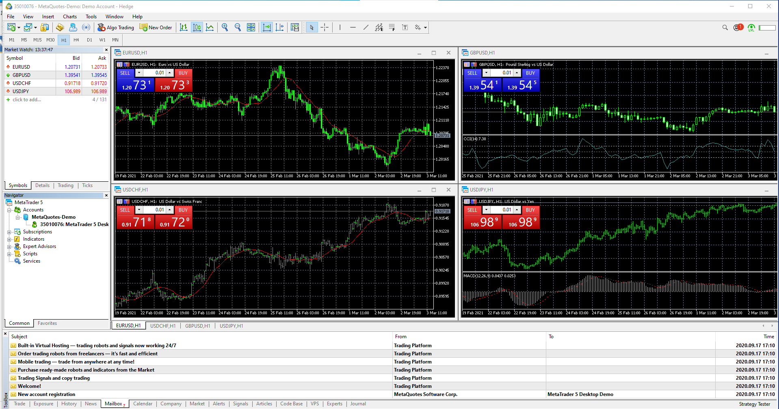Open the cloud VPS icon
The height and width of the screenshot is (409, 779).
73,27
